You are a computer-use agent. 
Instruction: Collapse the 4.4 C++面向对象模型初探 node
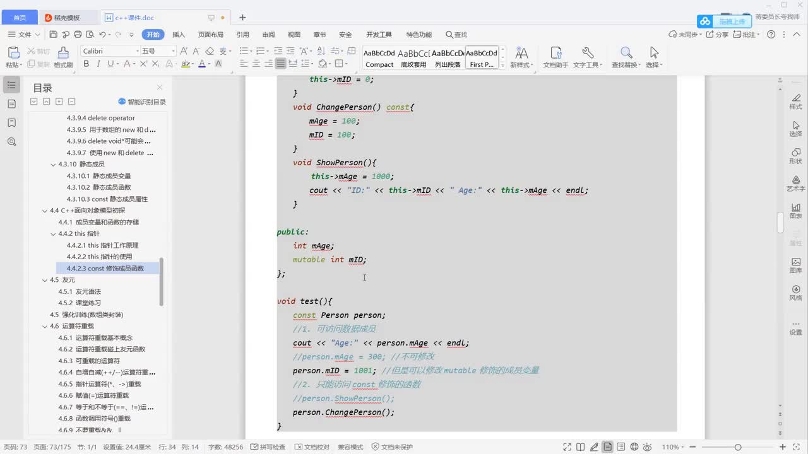[44, 211]
